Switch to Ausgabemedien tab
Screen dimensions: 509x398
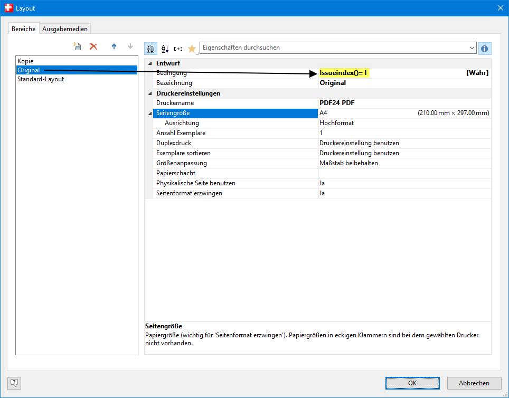point(65,29)
